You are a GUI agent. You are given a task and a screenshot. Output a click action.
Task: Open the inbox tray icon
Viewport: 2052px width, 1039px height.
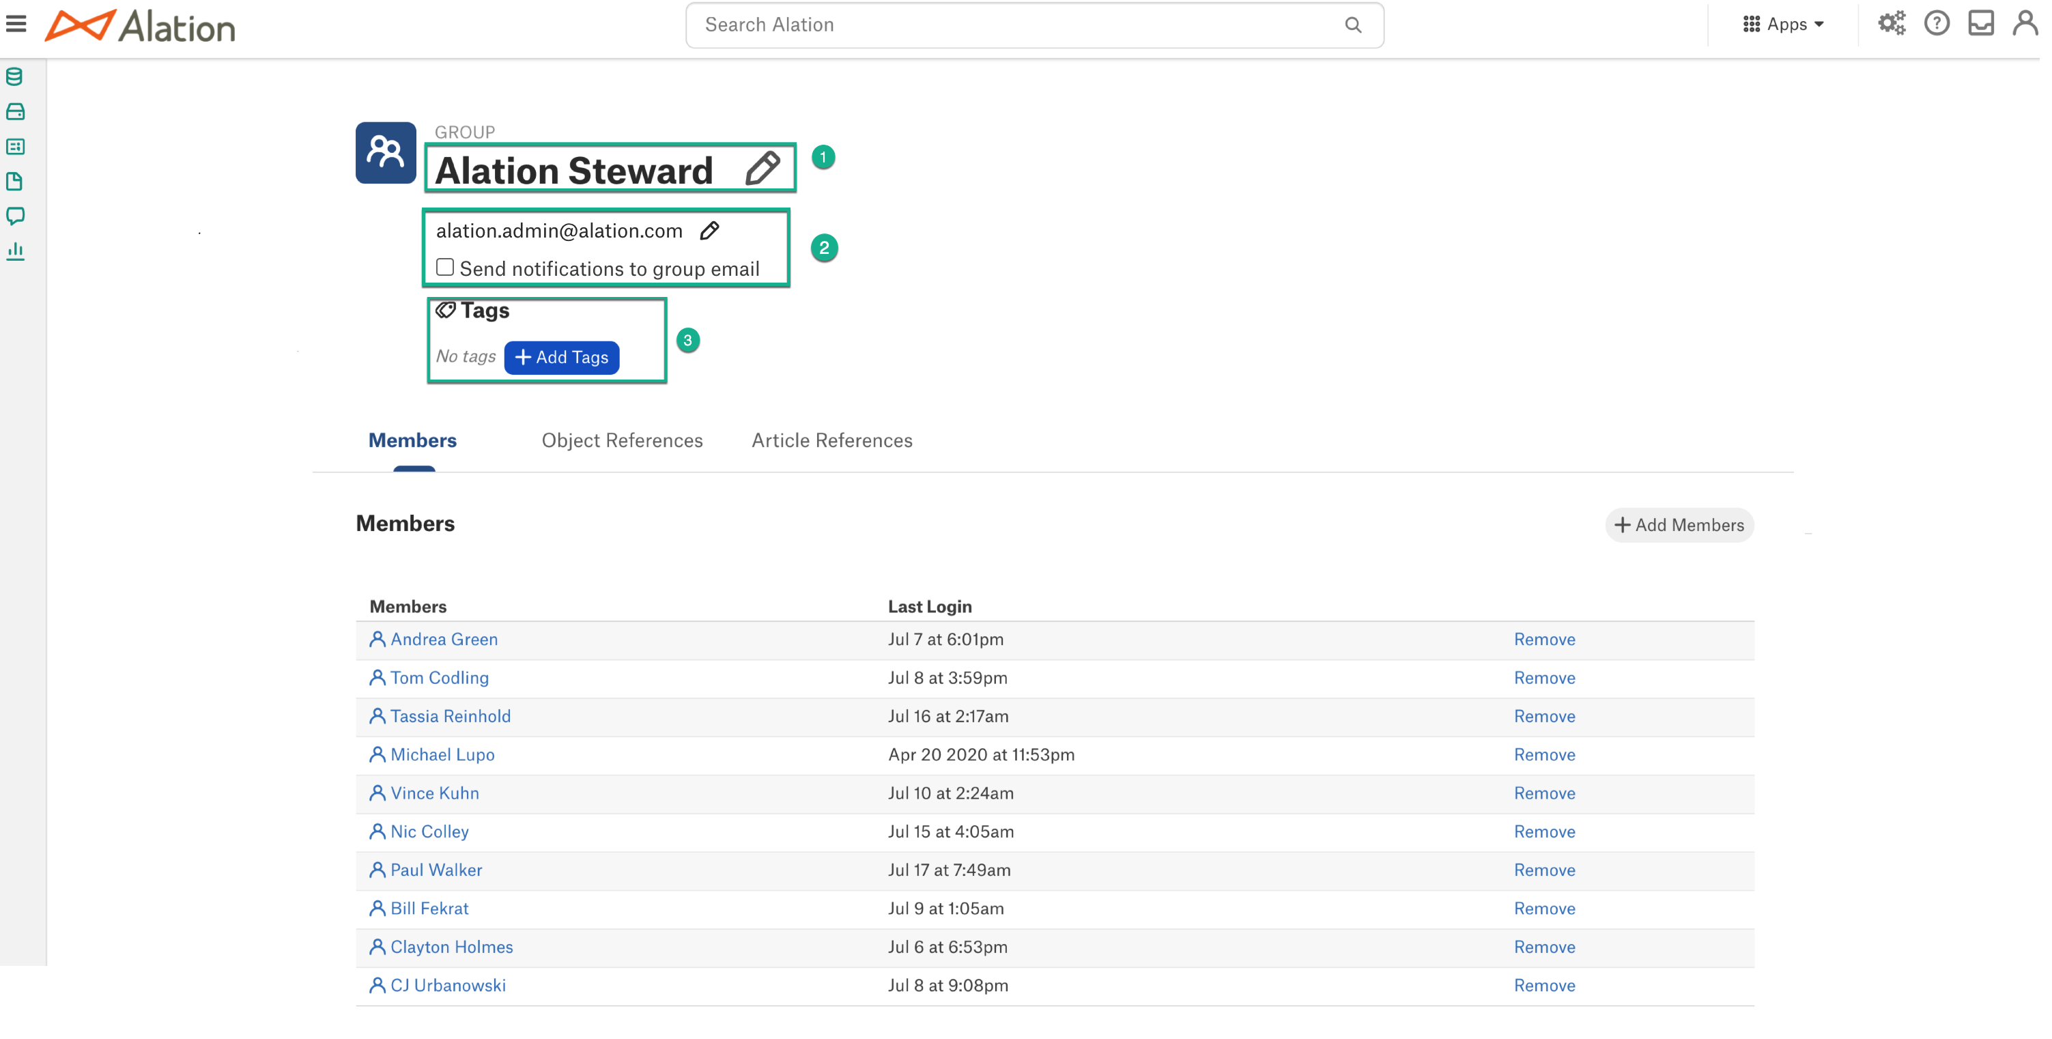[x=1980, y=24]
